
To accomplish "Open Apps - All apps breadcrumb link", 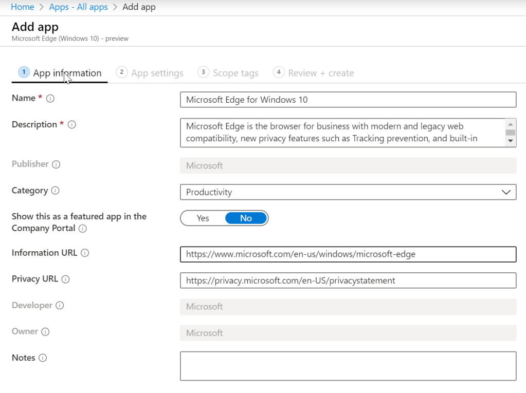I will coord(78,7).
